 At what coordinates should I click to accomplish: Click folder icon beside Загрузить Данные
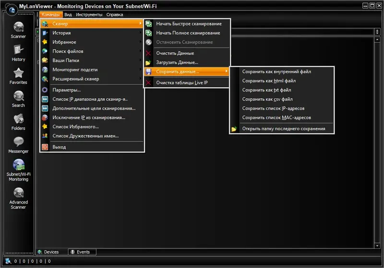[148, 63]
